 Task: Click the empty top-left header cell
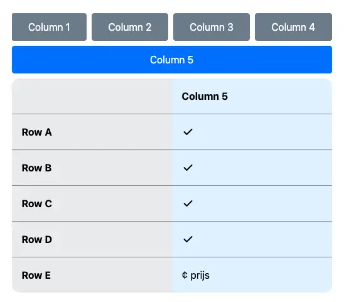click(92, 96)
